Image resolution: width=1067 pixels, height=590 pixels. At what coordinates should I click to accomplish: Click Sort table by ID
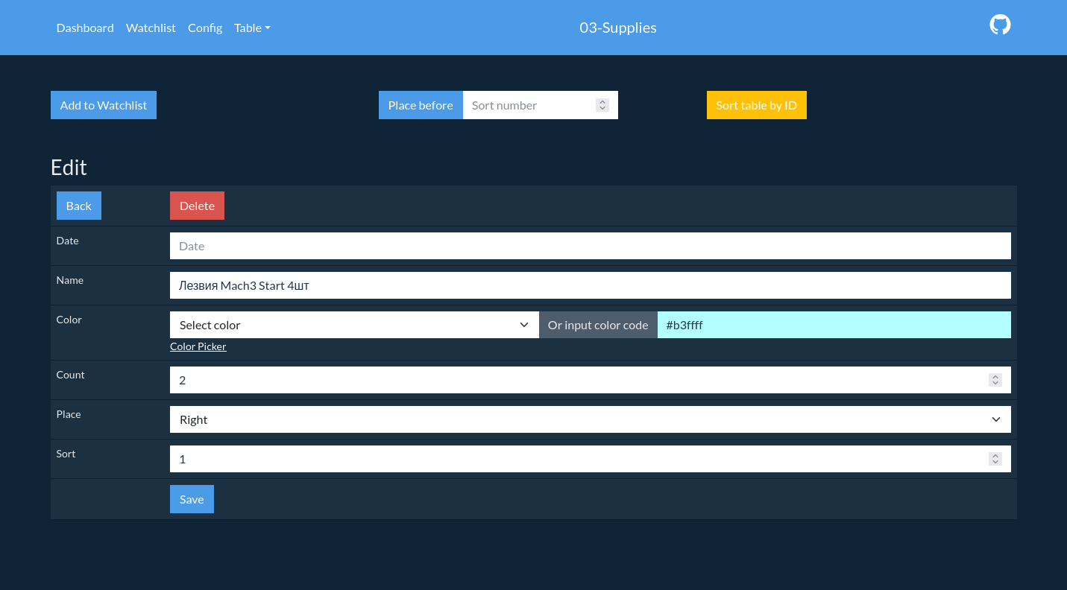click(x=757, y=105)
